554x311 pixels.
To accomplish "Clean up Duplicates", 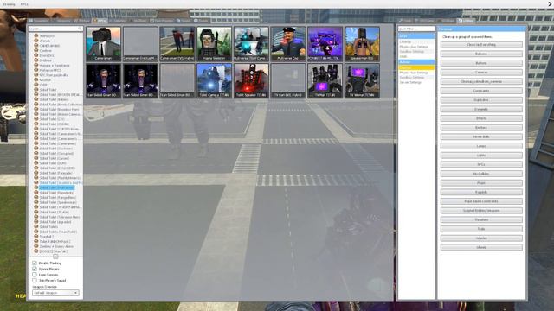I will (481, 100).
